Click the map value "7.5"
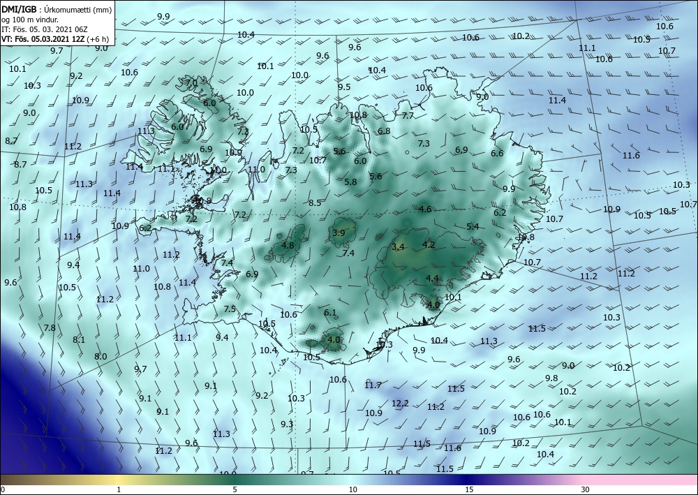The width and height of the screenshot is (698, 495). (230, 309)
